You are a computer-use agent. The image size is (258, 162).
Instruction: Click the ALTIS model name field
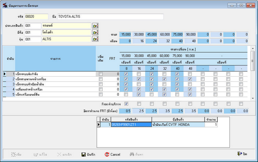click(67, 39)
